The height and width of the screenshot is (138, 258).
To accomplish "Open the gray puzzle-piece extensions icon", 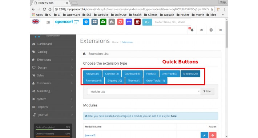I will click(x=112, y=22).
